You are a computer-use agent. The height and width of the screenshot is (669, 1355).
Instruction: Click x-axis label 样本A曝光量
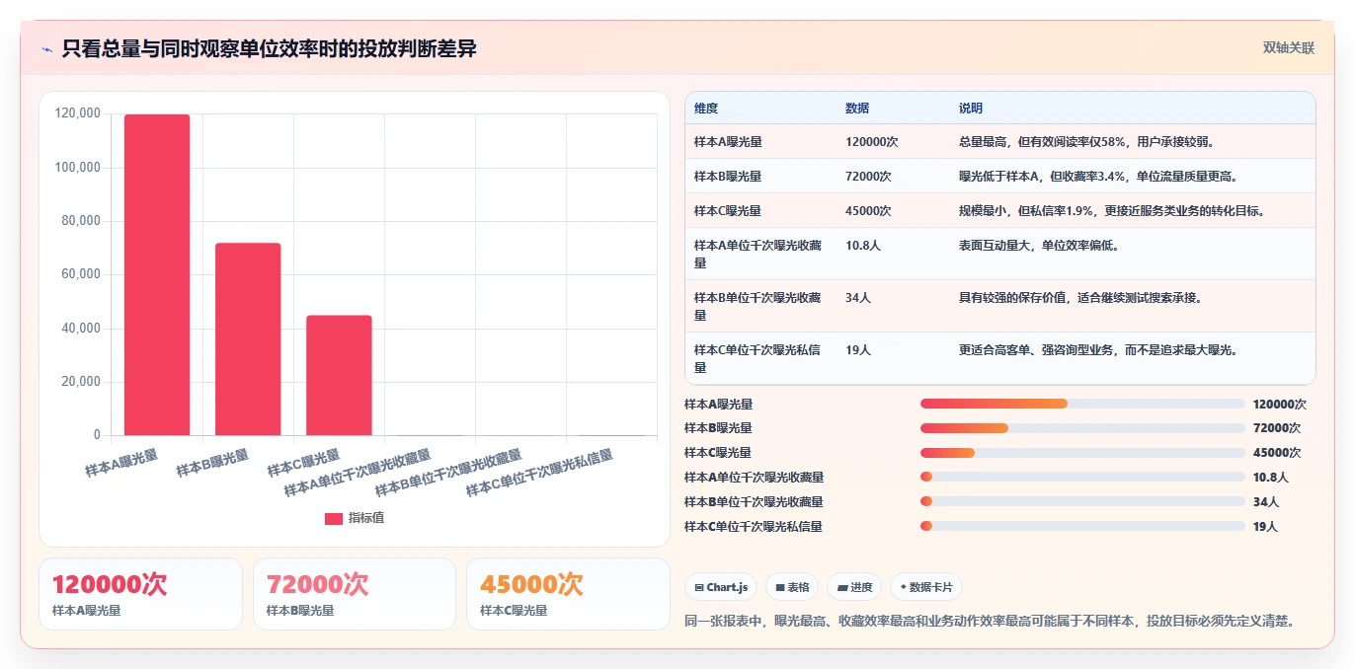(x=122, y=463)
